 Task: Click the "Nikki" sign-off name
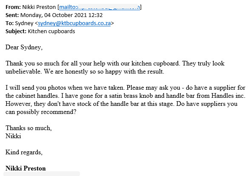pos(13,136)
